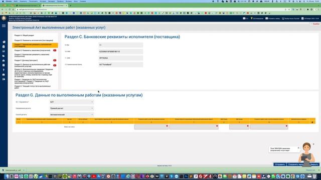Close the browser downloads bar

(x=319, y=170)
